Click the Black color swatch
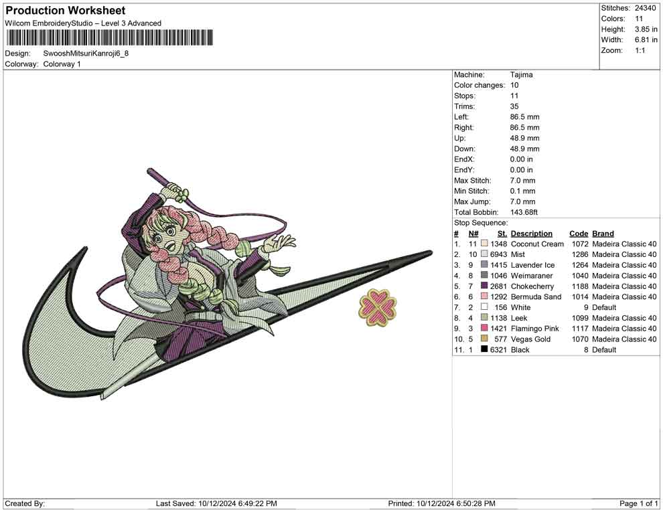The image size is (663, 510). point(484,349)
